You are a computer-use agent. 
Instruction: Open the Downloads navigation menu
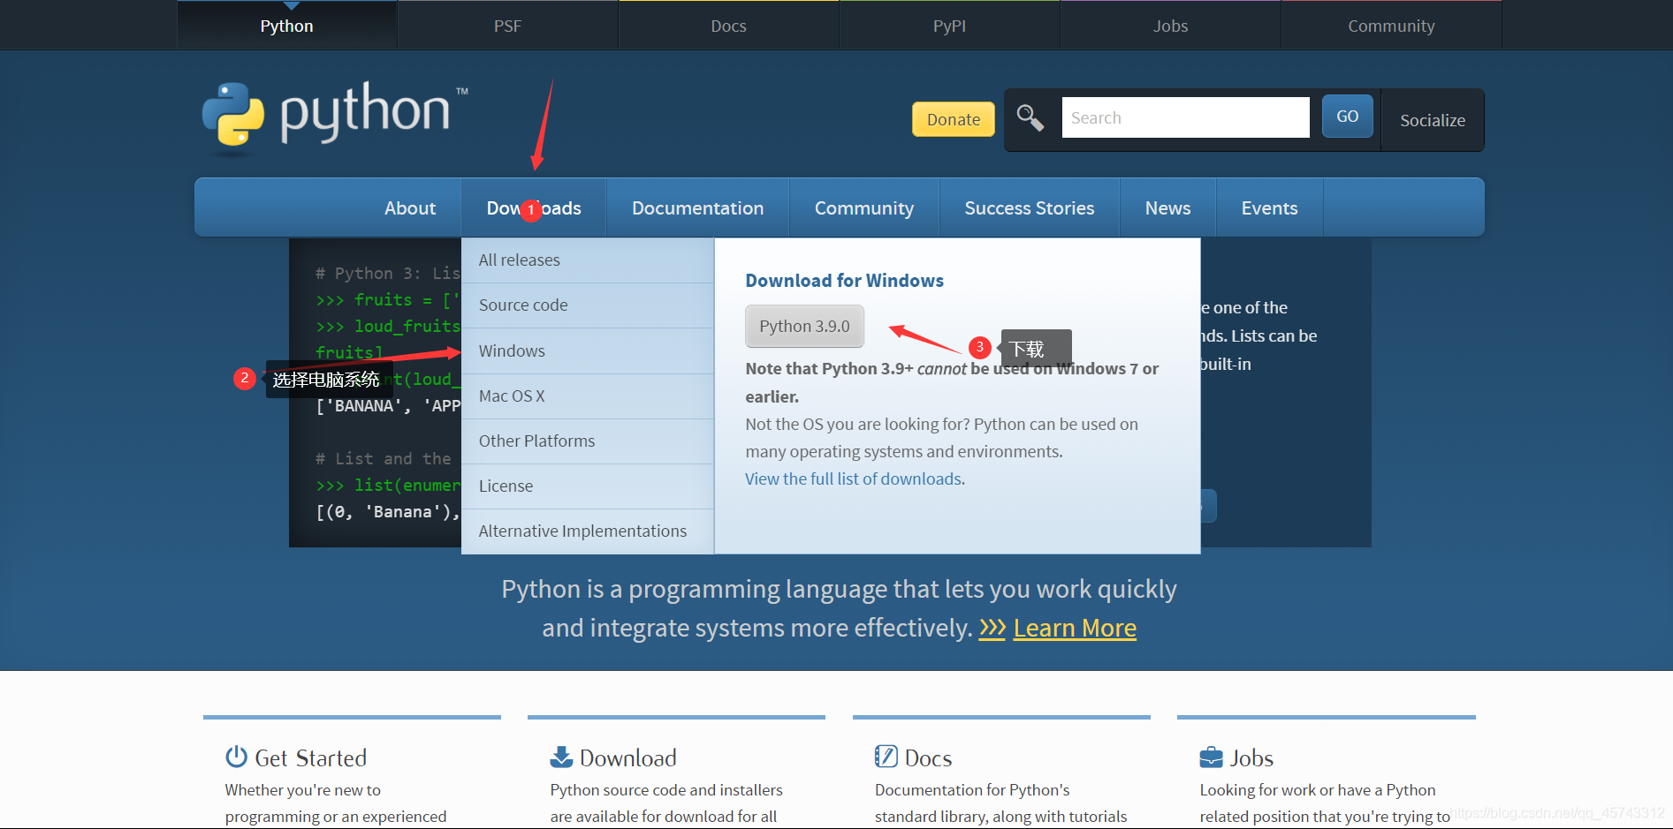point(534,207)
